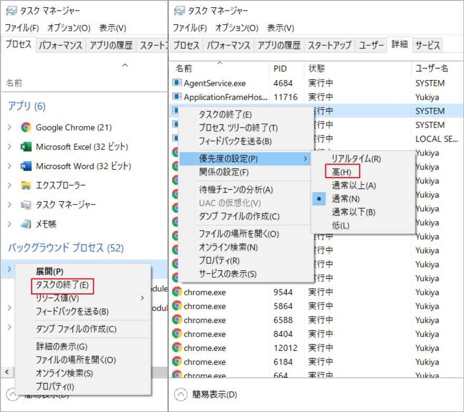Screen dimensions: 464x412
Task: Open the リソース値(V) submenu arrow
Action: (x=142, y=298)
